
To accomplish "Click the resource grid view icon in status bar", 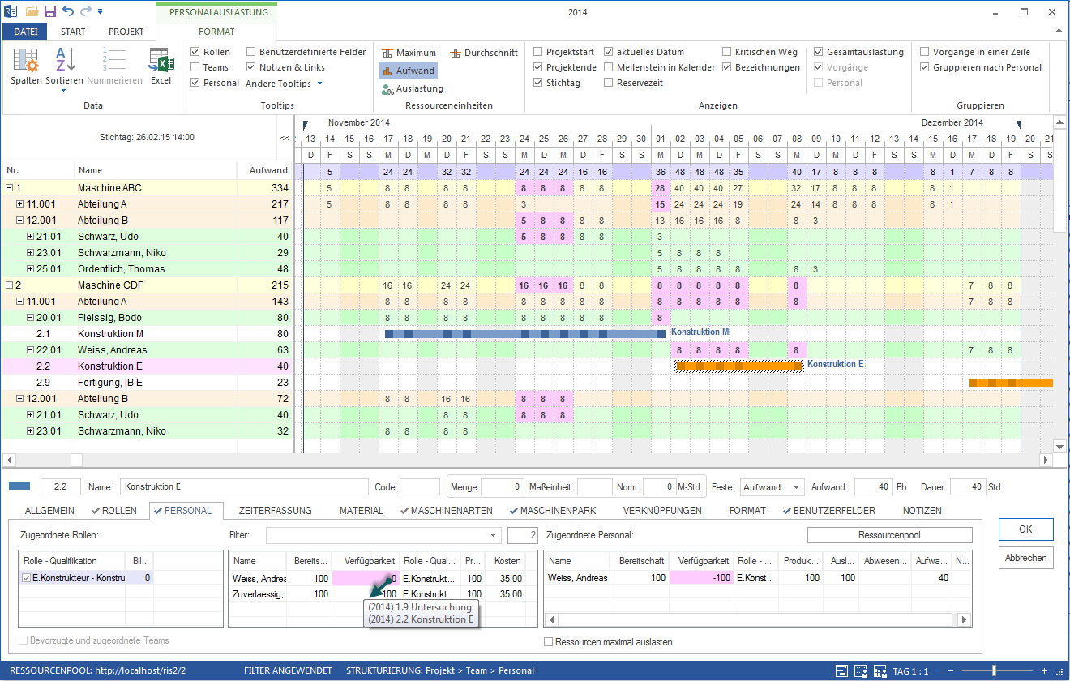I will 860,671.
